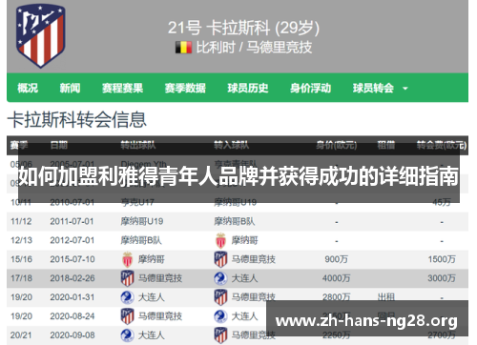Click Dalian crest in 2020-09-08 row
The width and height of the screenshot is (477, 345).
[x=127, y=335]
